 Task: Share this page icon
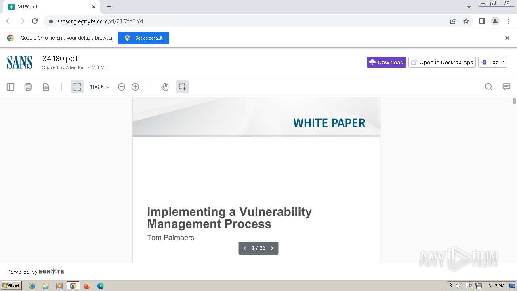[x=453, y=21]
